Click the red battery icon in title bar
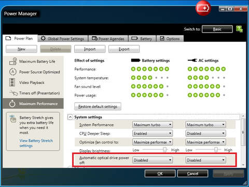Image resolution: width=249 pixels, height=187 pixels. pyautogui.click(x=203, y=8)
